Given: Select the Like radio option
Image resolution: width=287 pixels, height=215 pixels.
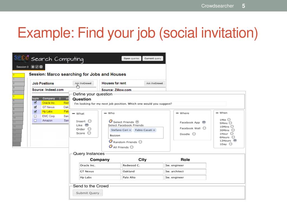Looking at the screenshot, I should pos(87,125).
